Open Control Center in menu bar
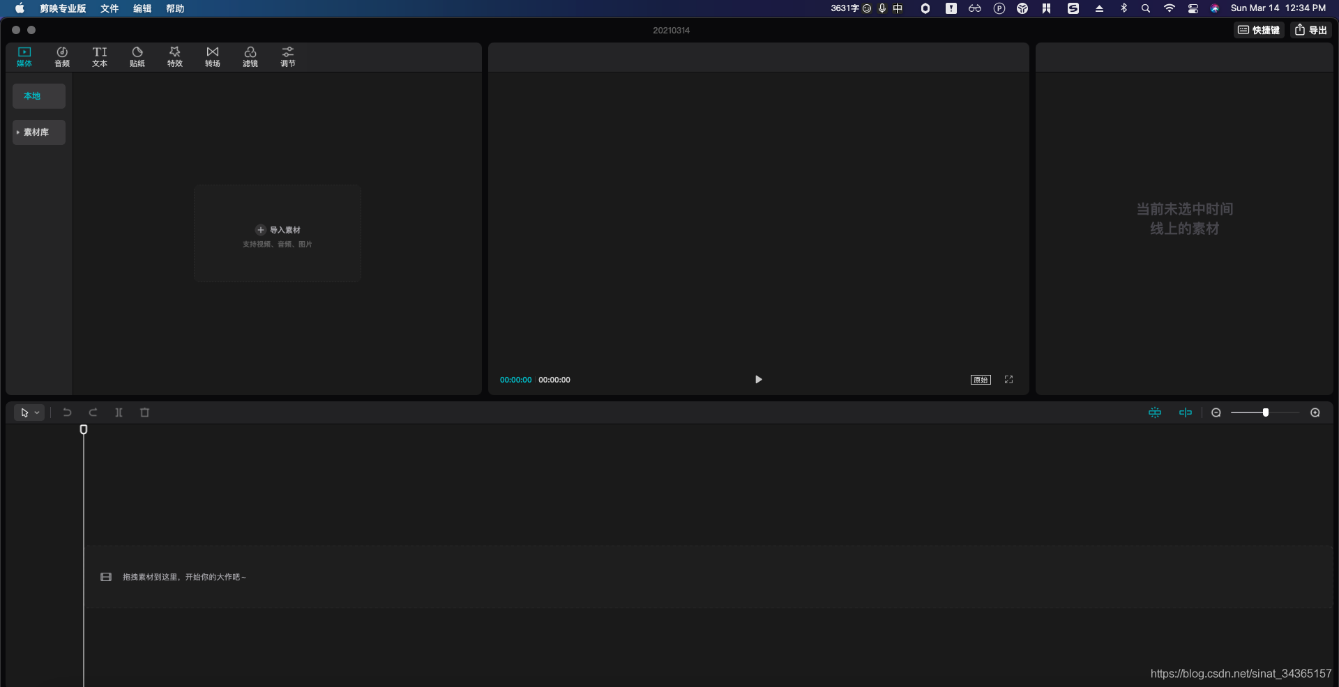Image resolution: width=1339 pixels, height=687 pixels. click(x=1193, y=8)
